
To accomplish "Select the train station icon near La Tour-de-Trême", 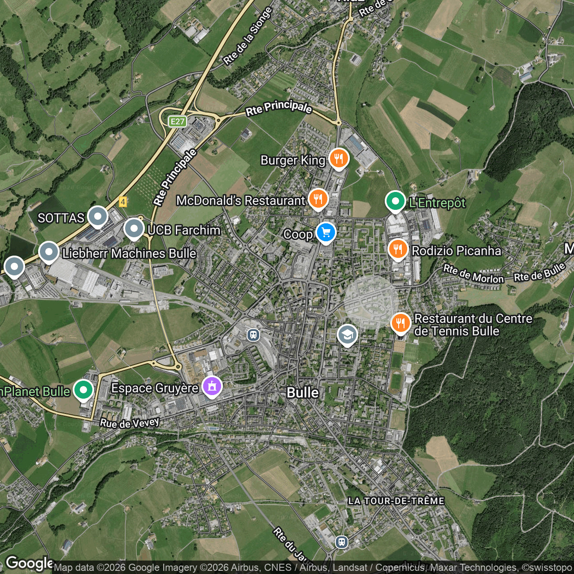I will pos(342,542).
